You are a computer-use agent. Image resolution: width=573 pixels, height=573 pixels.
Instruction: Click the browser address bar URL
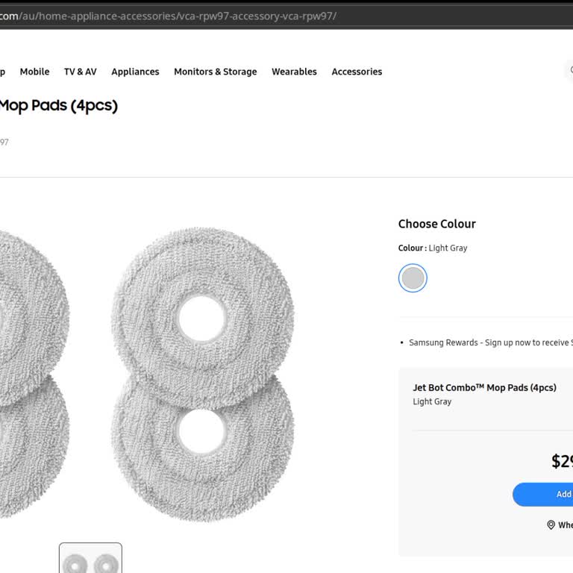click(168, 16)
